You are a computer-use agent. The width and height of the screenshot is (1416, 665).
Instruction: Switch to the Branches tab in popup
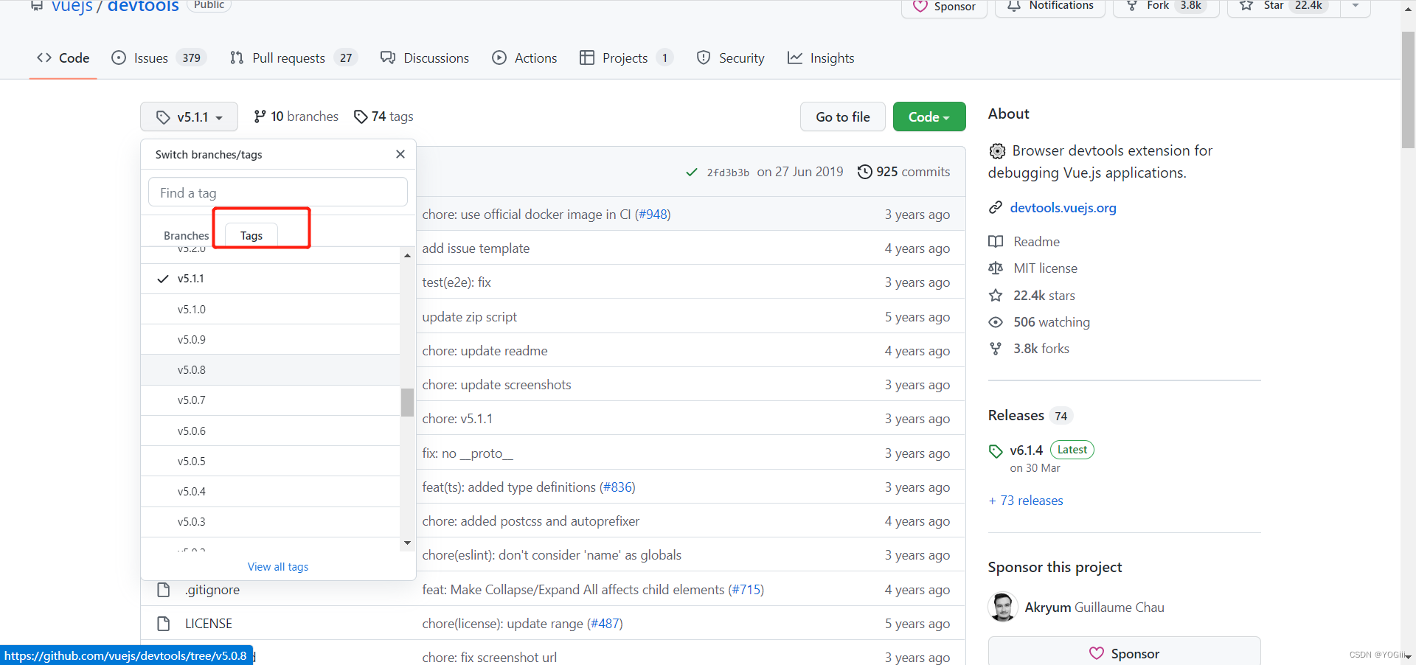coord(186,235)
